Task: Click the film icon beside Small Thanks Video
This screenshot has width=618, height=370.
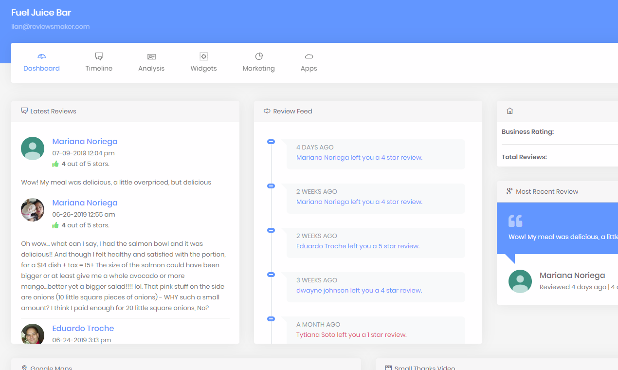Action: [388, 369]
